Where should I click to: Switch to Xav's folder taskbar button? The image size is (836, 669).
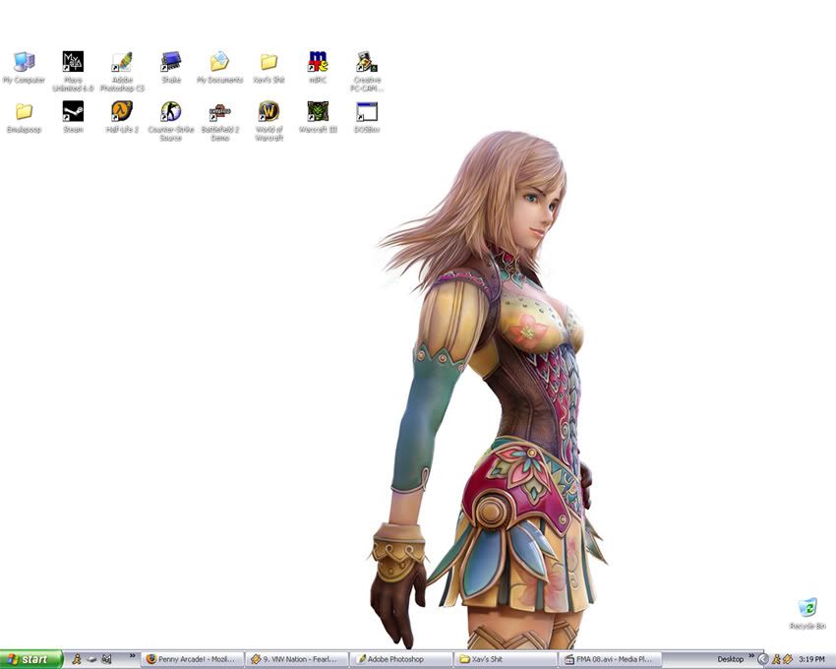point(505,659)
